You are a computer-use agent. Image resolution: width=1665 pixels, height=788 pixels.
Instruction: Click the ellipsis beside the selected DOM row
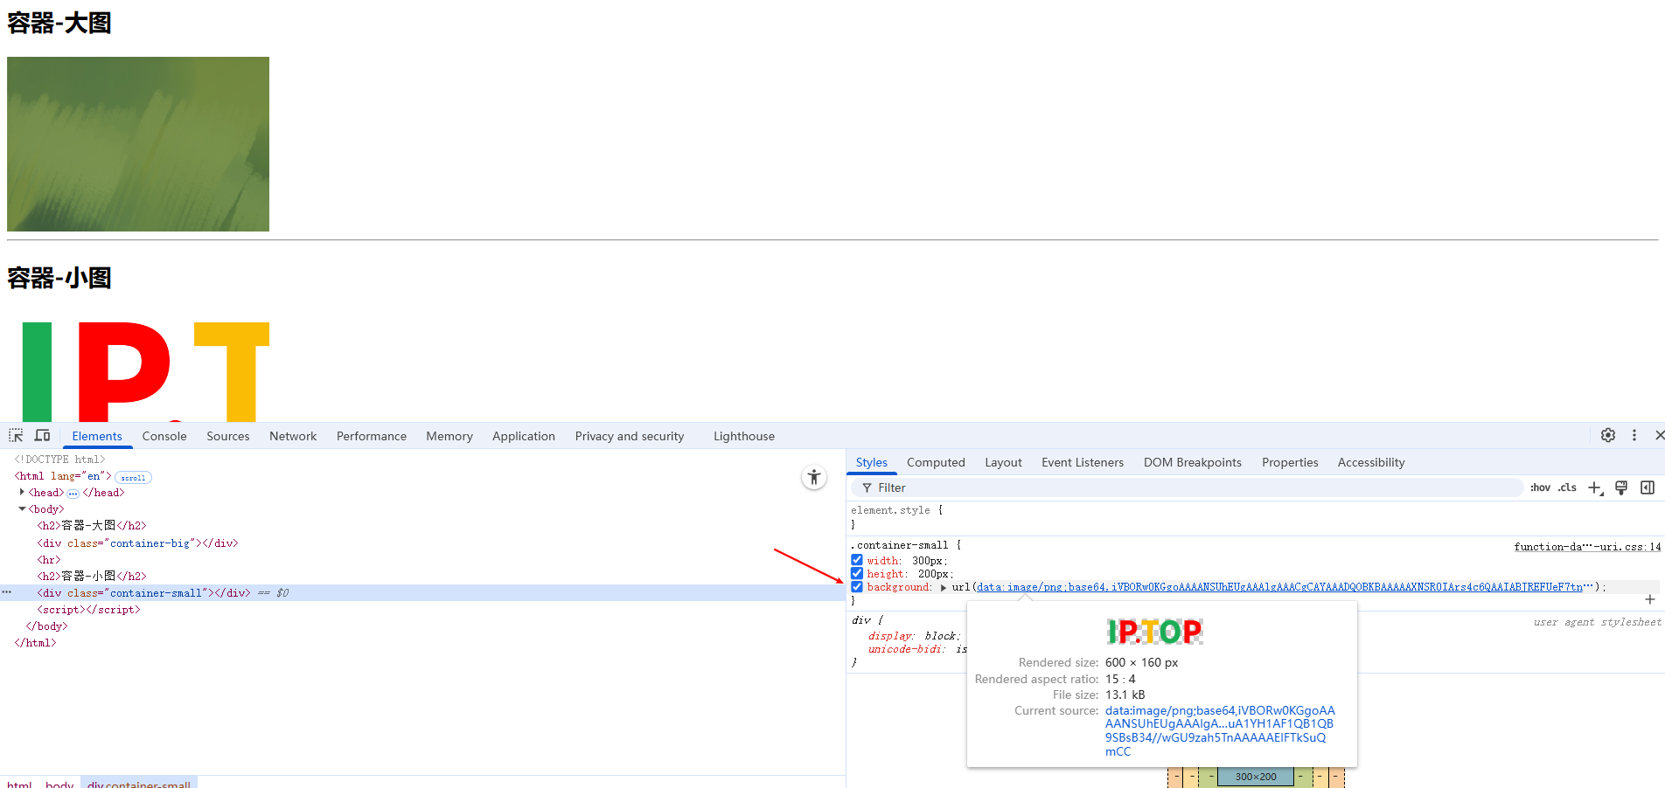click(x=7, y=592)
